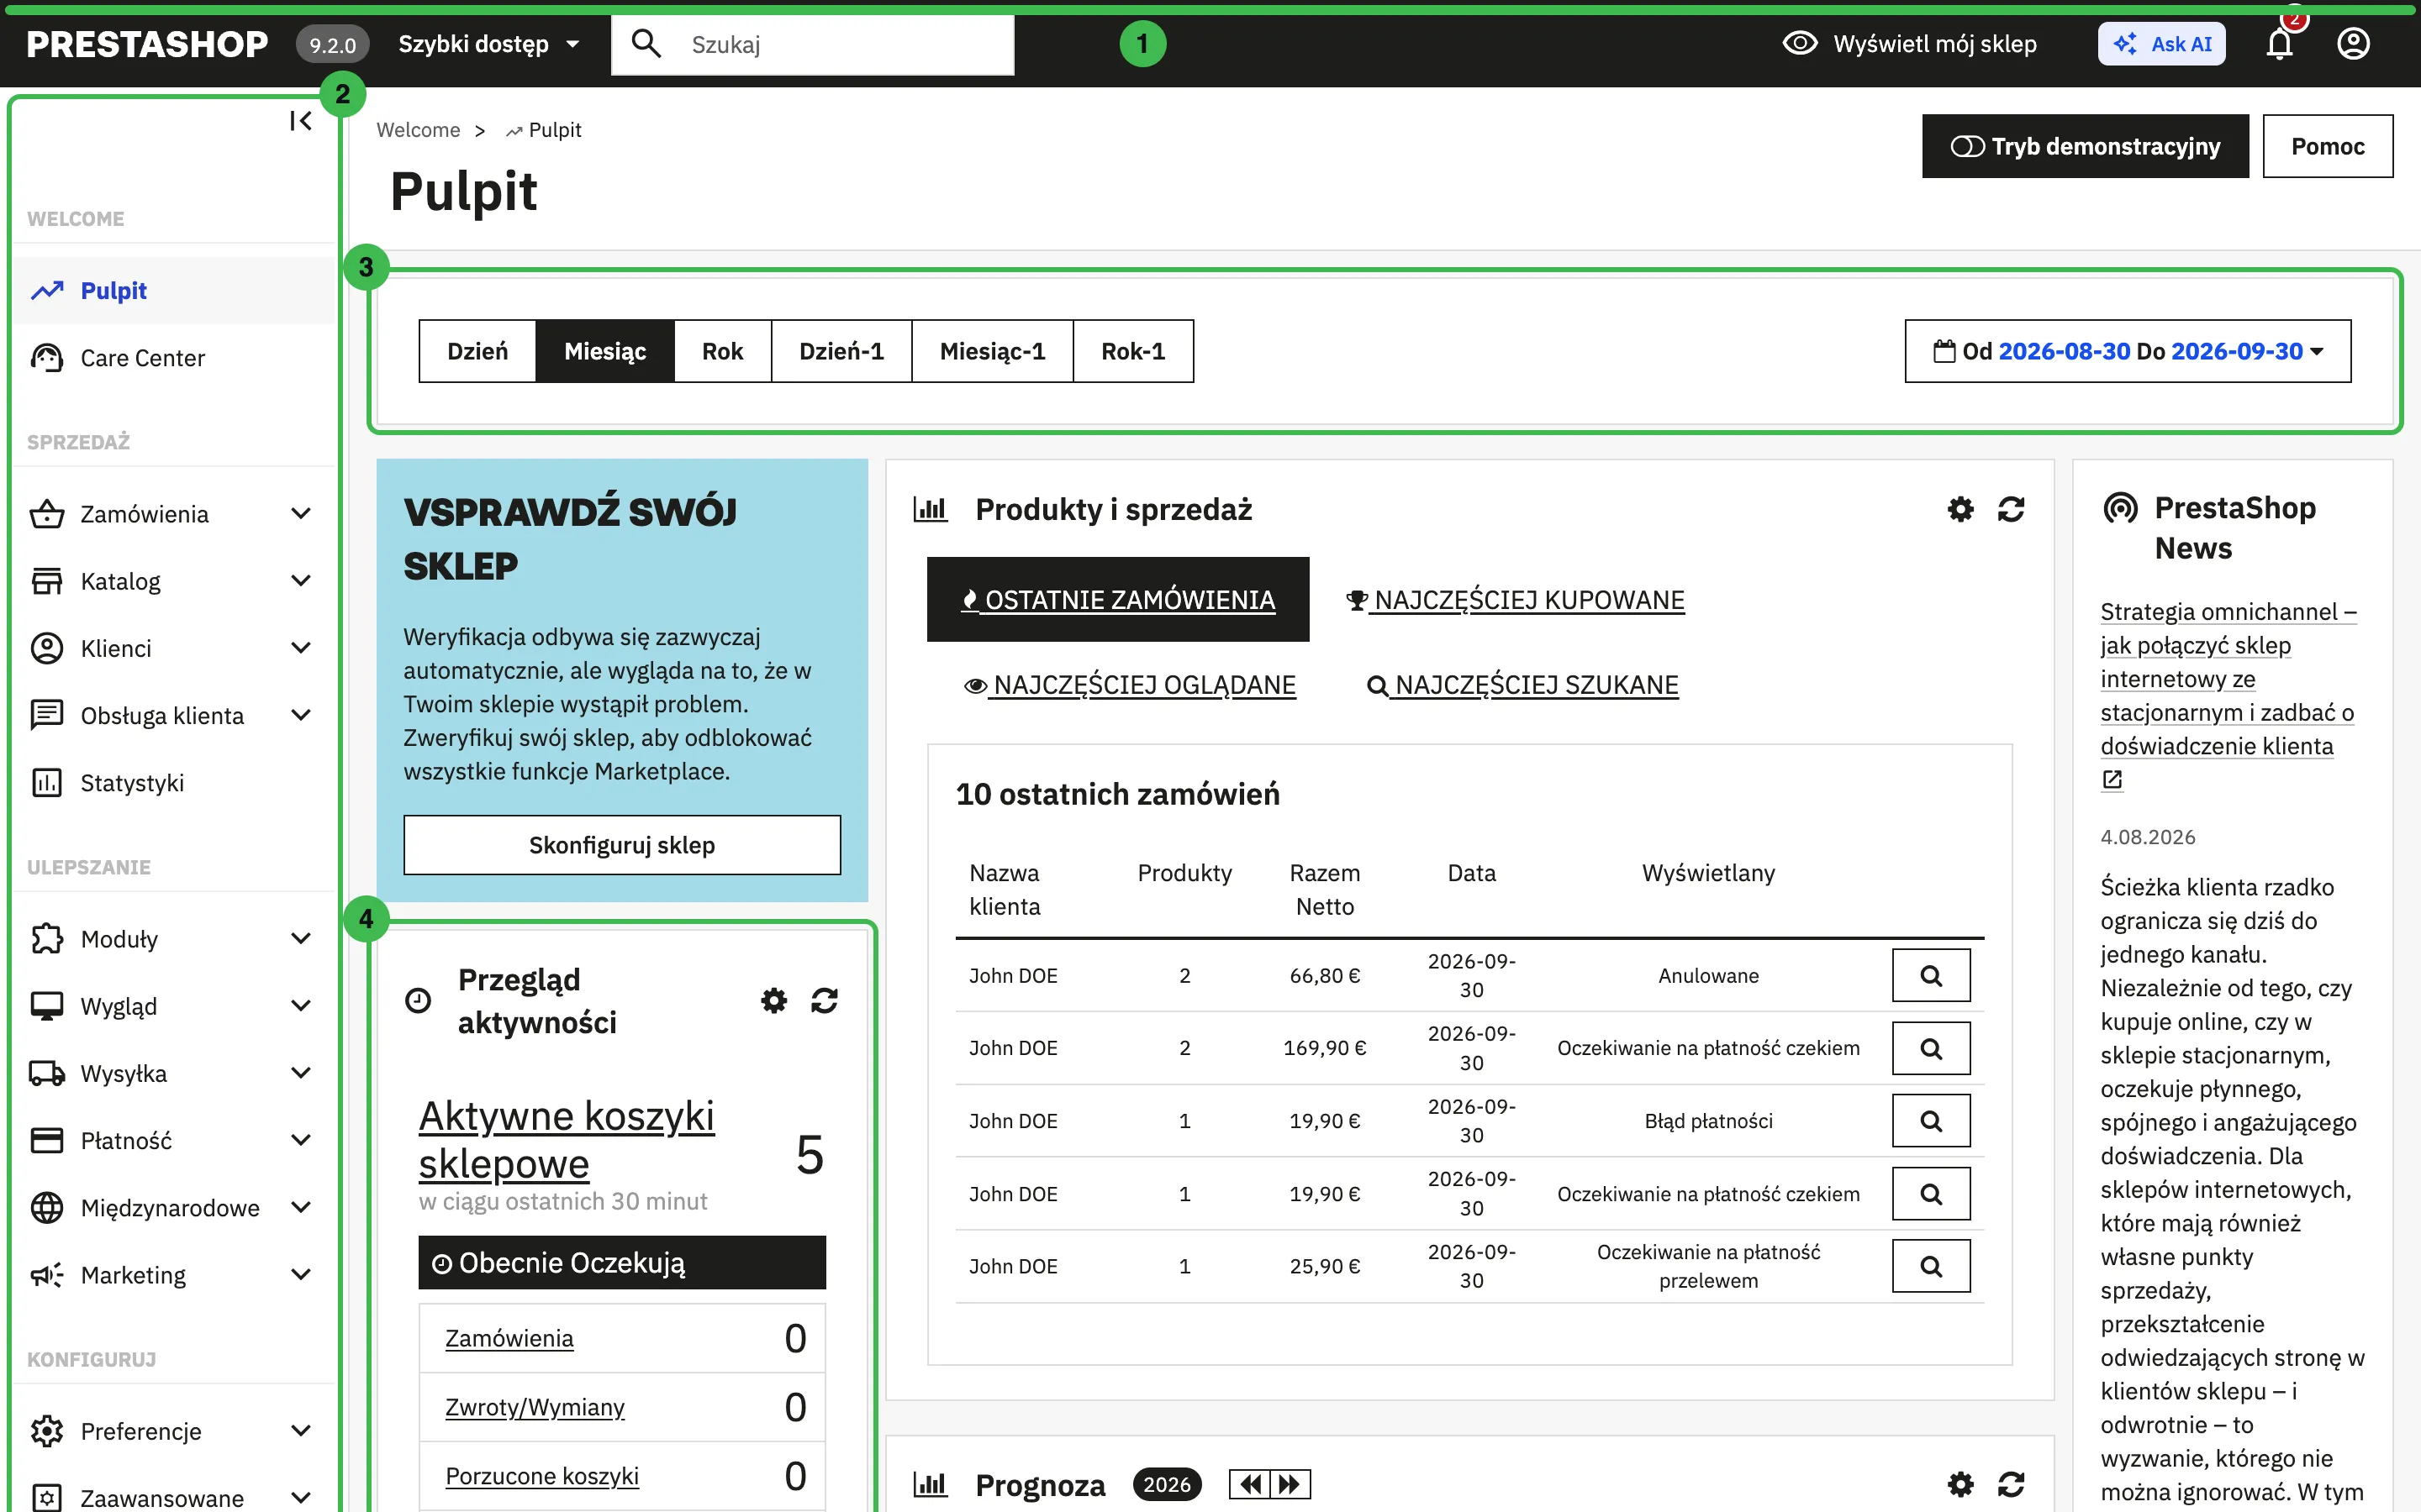This screenshot has height=1512, width=2421.
Task: Refresh the Produkty i sprzedaż panel
Action: click(2011, 509)
